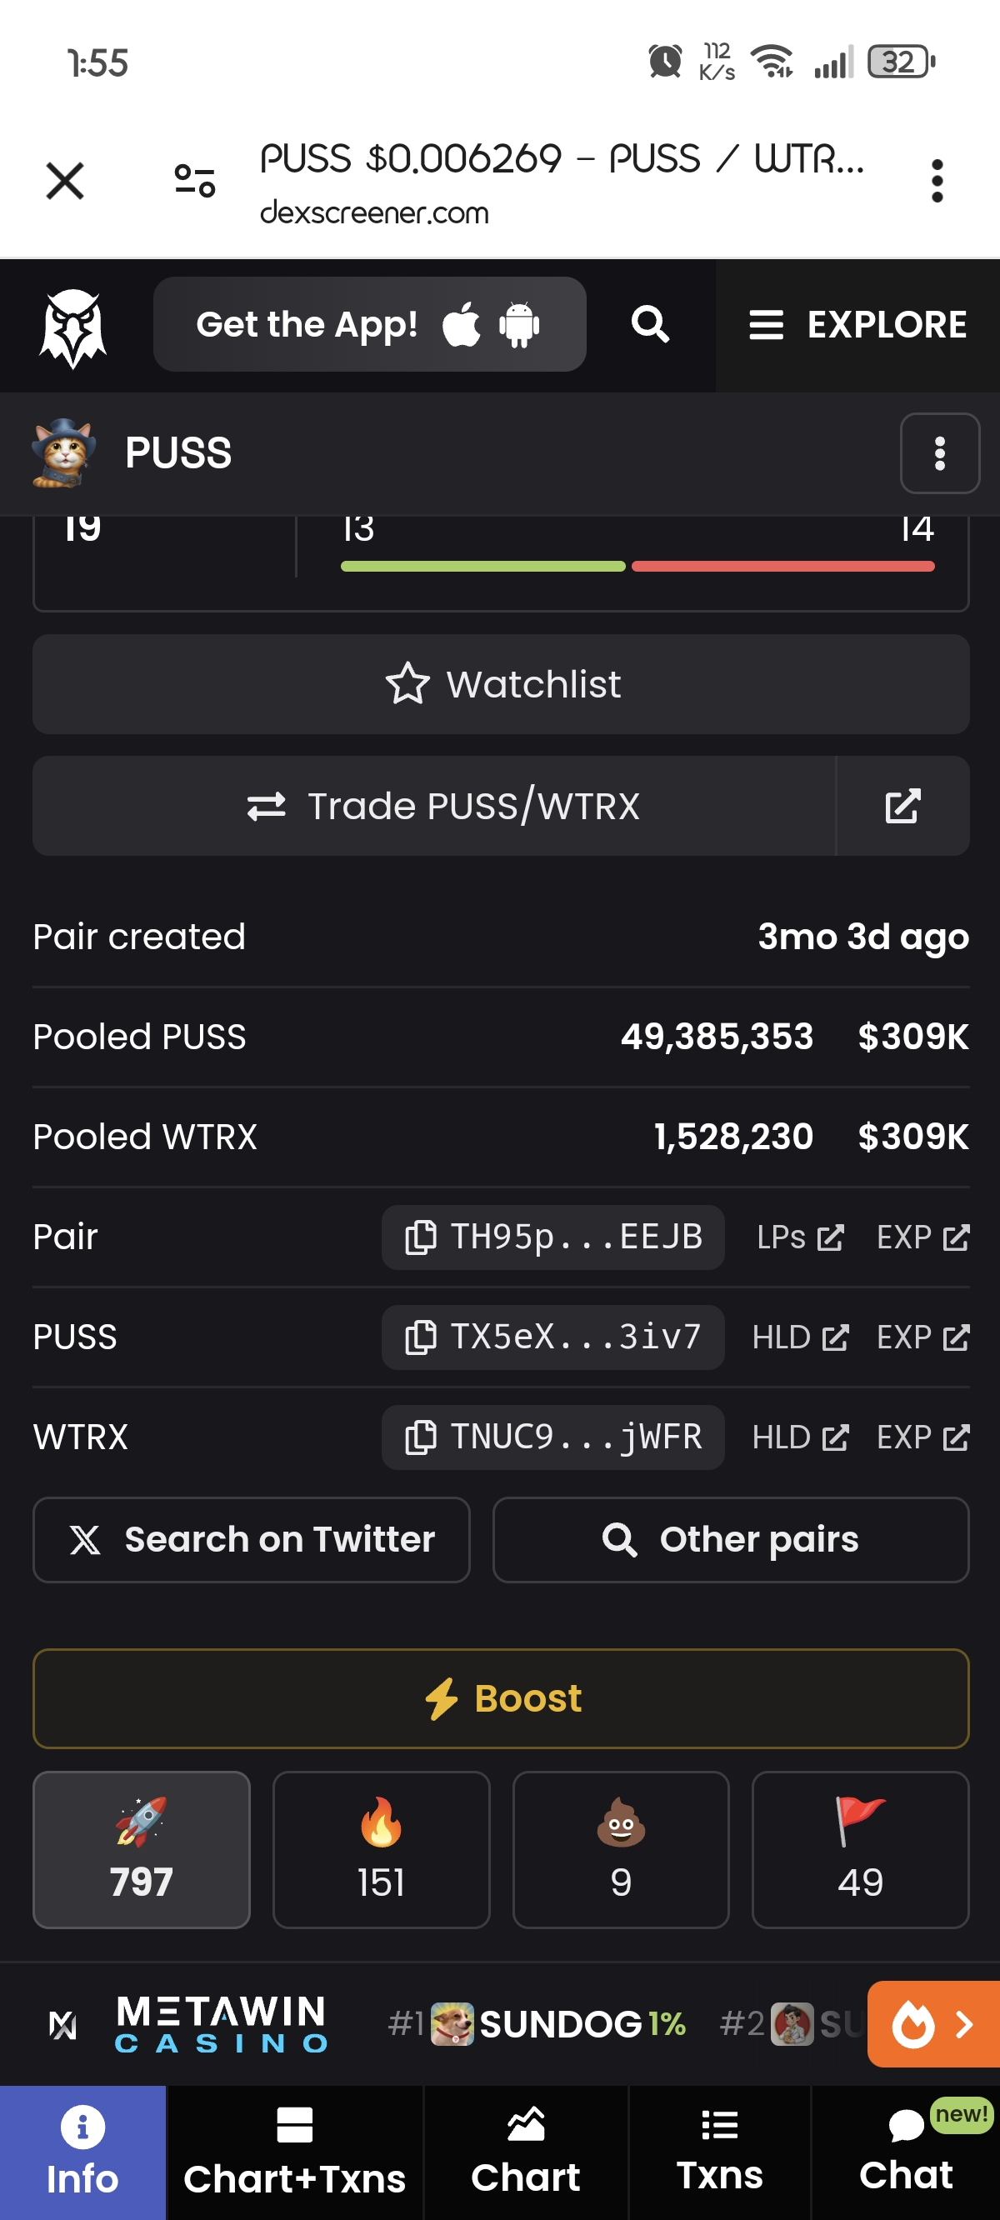The width and height of the screenshot is (1000, 2220).
Task: Copy the WTRX address TNUC9...jWFR
Action: (x=552, y=1437)
